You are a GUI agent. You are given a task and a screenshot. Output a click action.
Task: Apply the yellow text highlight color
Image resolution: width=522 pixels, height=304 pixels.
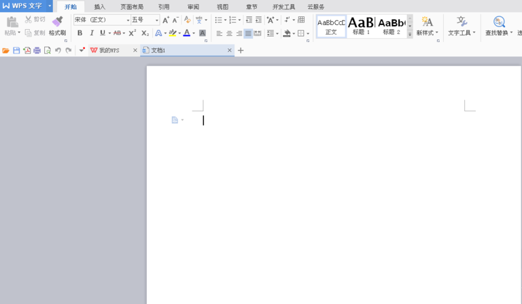point(173,33)
